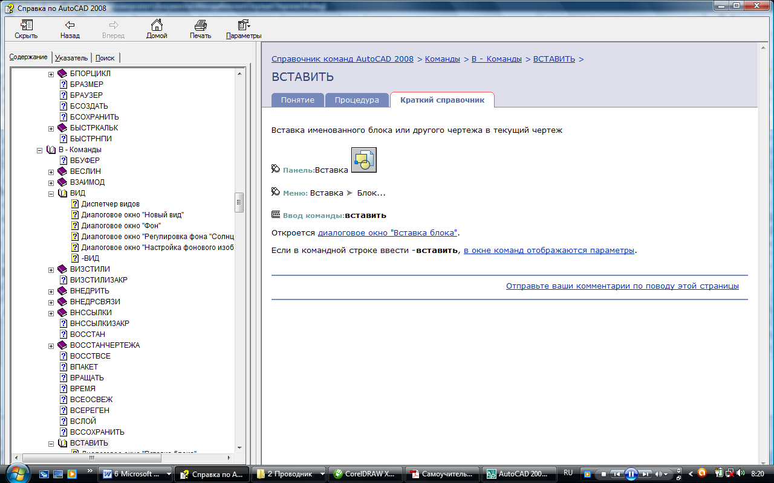Click next track in taskbar media player

click(646, 474)
